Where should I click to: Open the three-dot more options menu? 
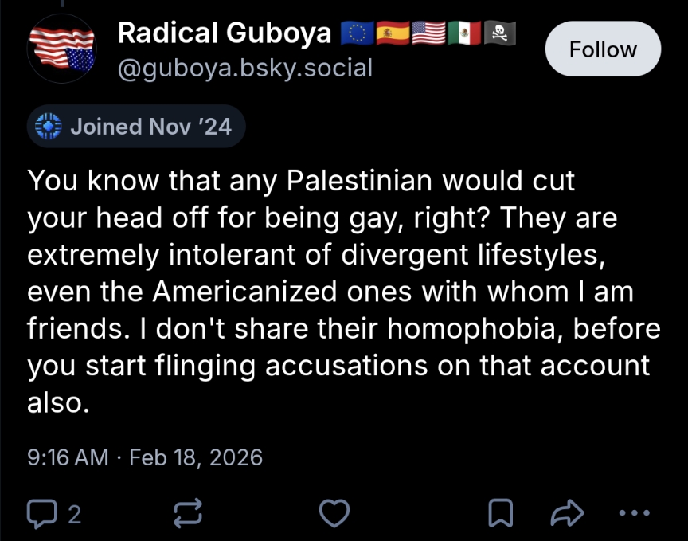pos(635,513)
